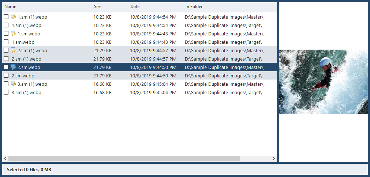Click the key icon beside Master 1.sm.webp
The image size is (370, 177).
pyautogui.click(x=14, y=34)
